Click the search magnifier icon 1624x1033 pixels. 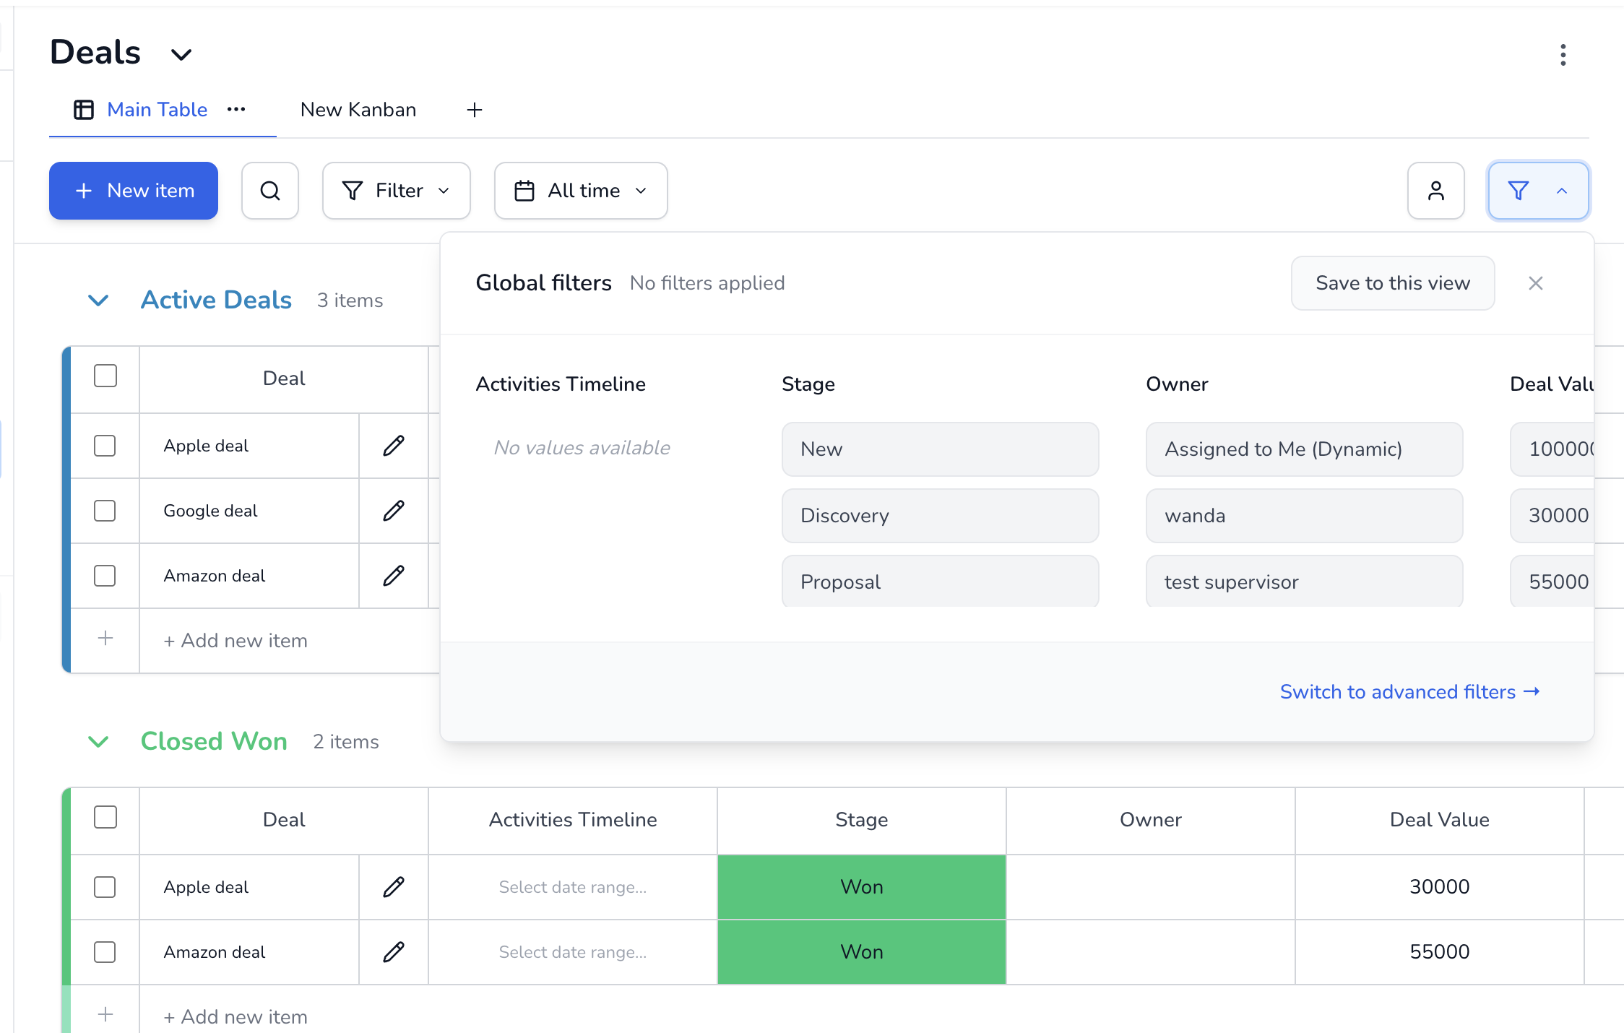click(x=269, y=191)
